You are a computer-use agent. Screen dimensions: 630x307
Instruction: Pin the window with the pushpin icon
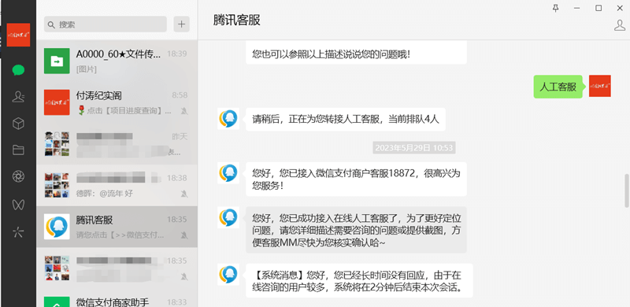point(556,8)
